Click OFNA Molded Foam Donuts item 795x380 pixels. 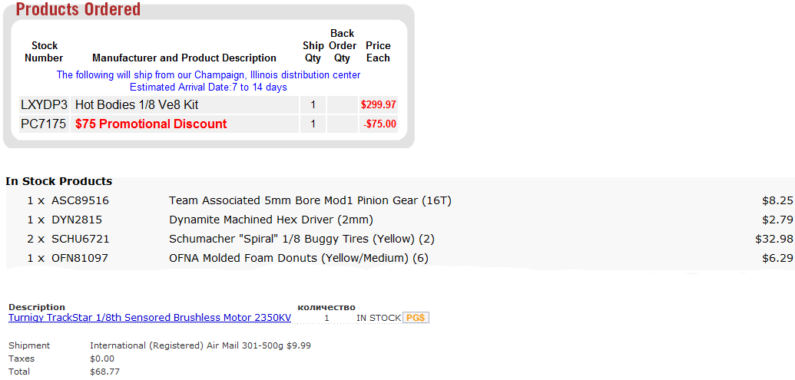point(299,258)
